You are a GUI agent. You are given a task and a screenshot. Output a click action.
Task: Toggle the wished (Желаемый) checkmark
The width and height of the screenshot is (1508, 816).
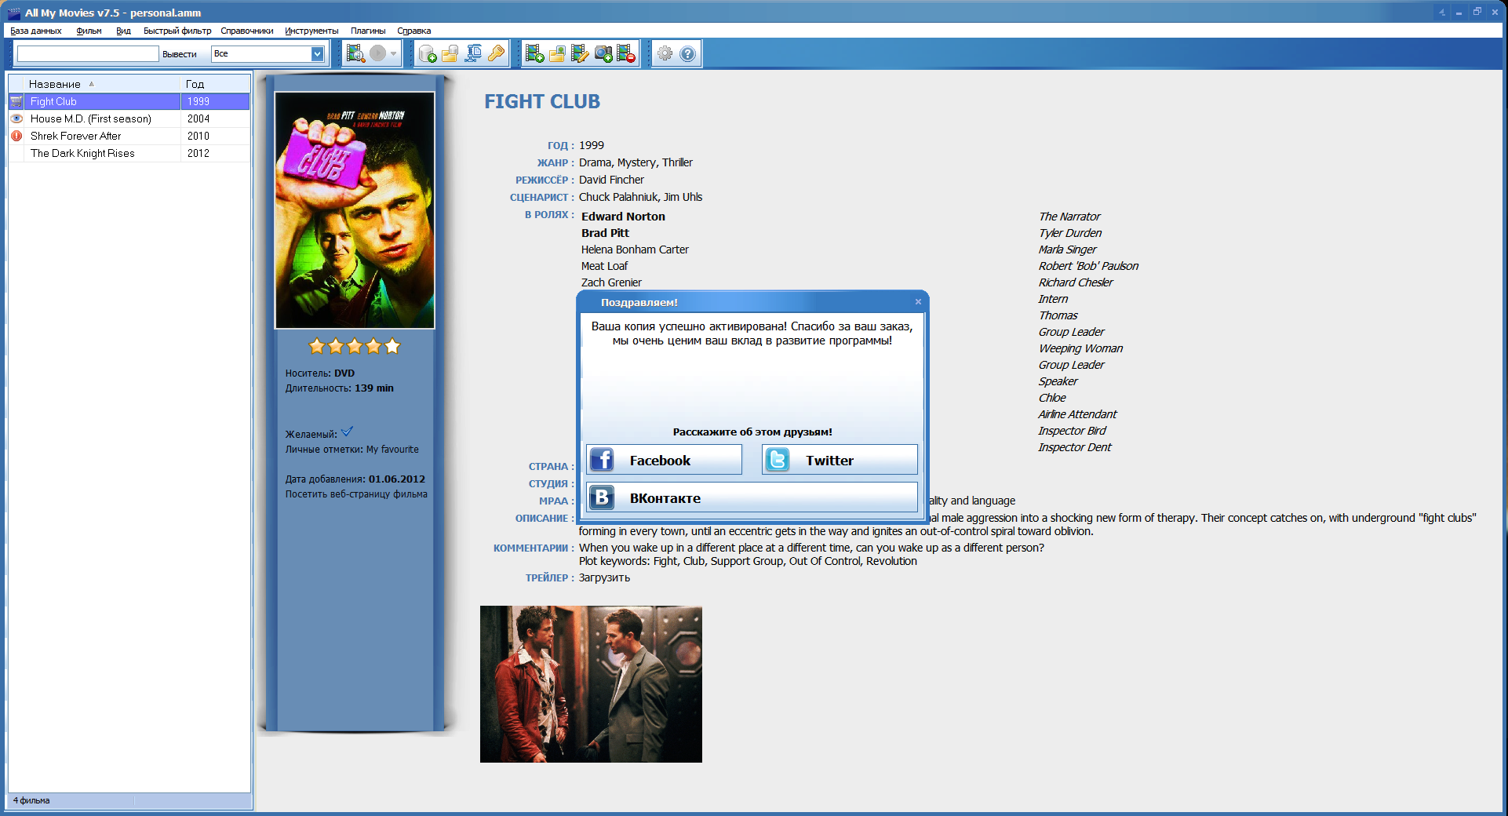347,432
